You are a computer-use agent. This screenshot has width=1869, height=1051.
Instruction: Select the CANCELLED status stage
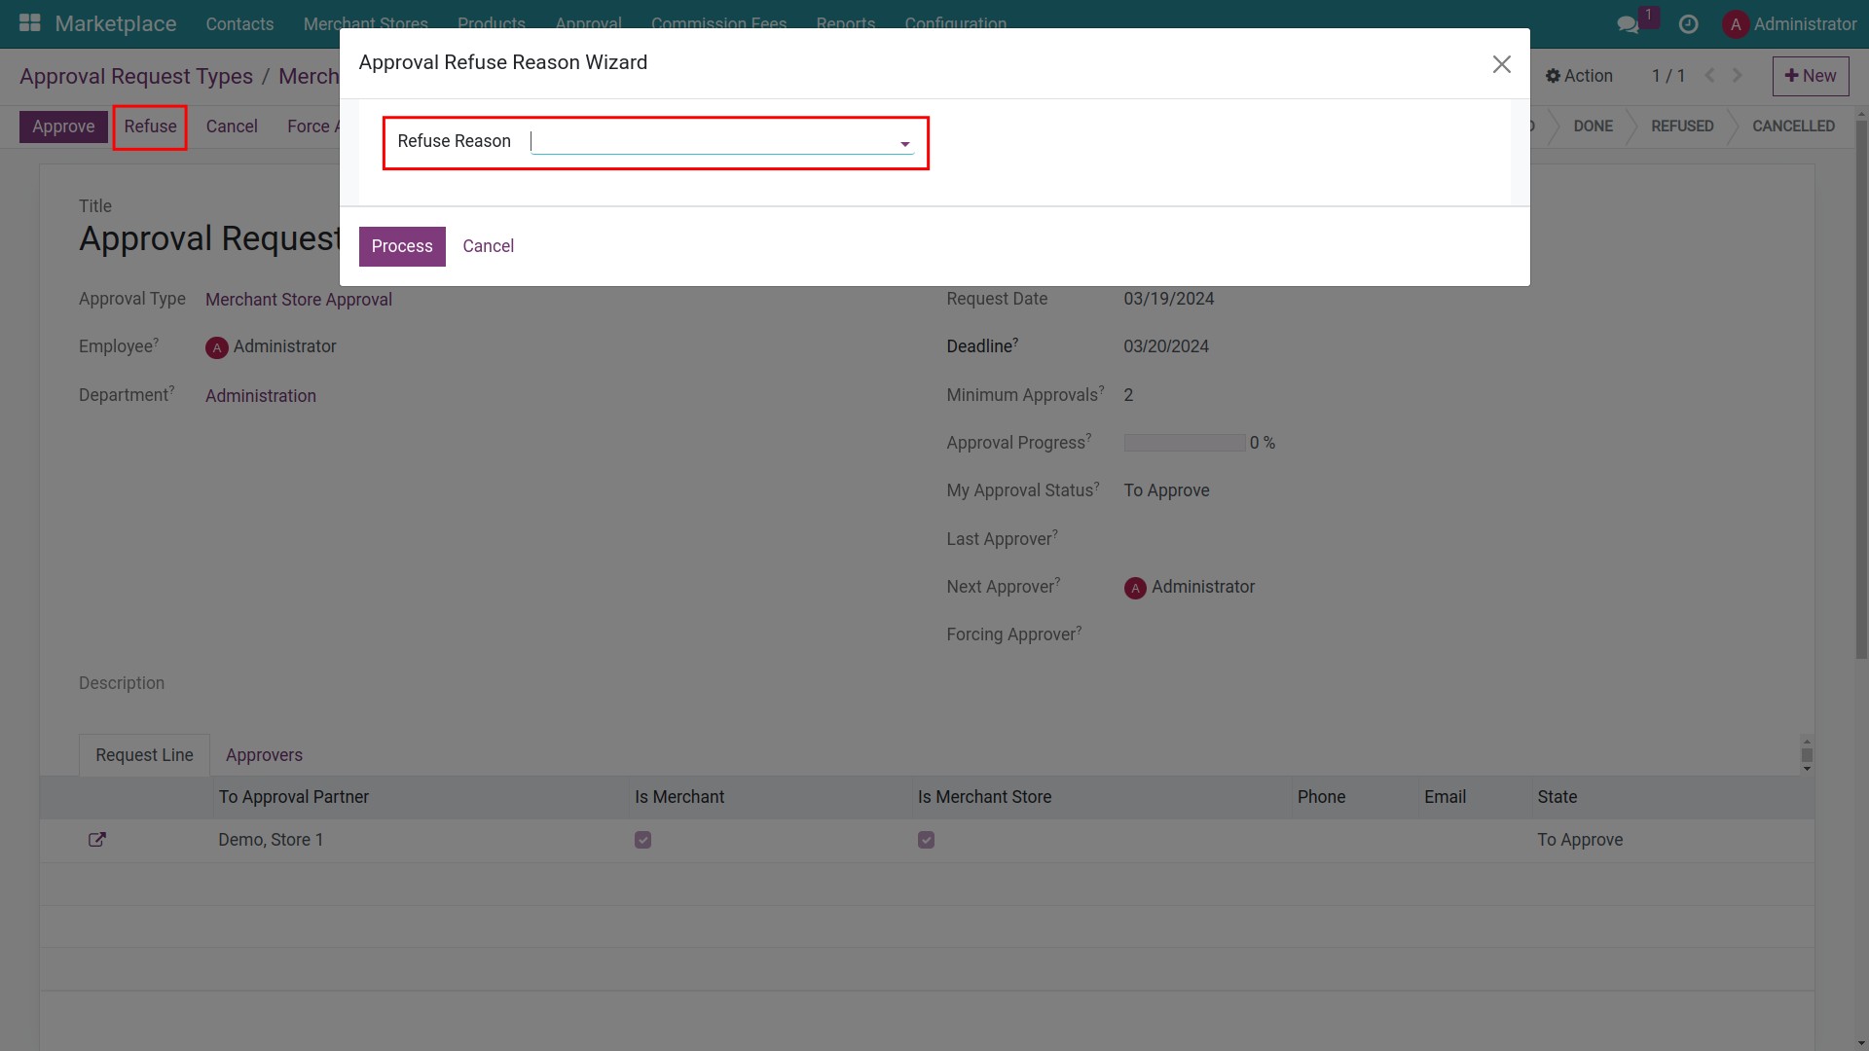(x=1793, y=127)
